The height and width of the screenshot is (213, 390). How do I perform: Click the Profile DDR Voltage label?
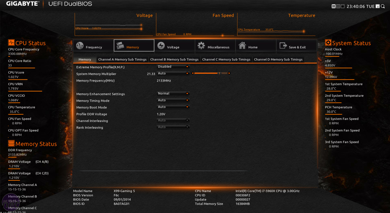pyautogui.click(x=92, y=114)
